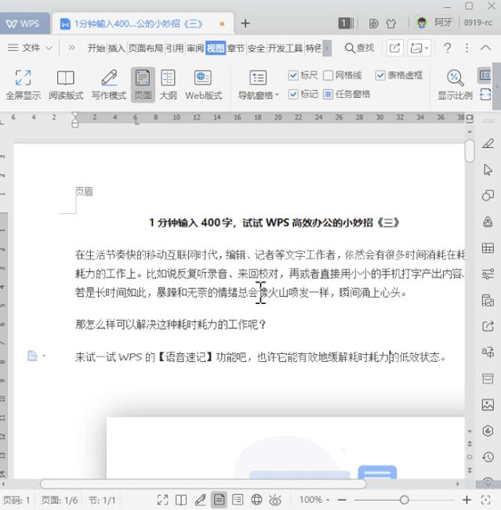Open the vertical three-dot more menu

click(467, 48)
